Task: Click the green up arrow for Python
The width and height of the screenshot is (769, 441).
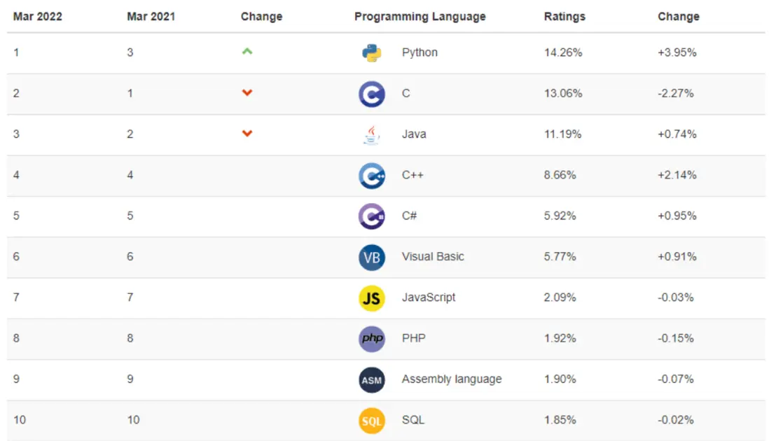Action: pyautogui.click(x=247, y=52)
